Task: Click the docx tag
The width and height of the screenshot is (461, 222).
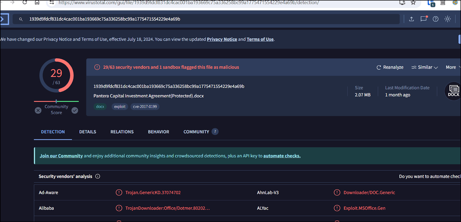Action: (x=100, y=107)
